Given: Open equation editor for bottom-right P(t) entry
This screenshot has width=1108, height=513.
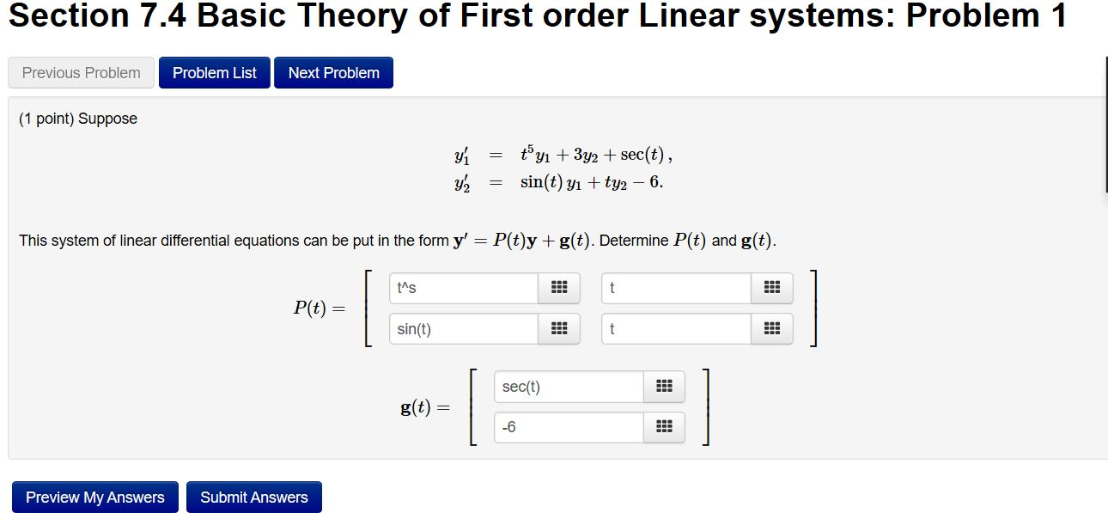Looking at the screenshot, I should click(771, 328).
